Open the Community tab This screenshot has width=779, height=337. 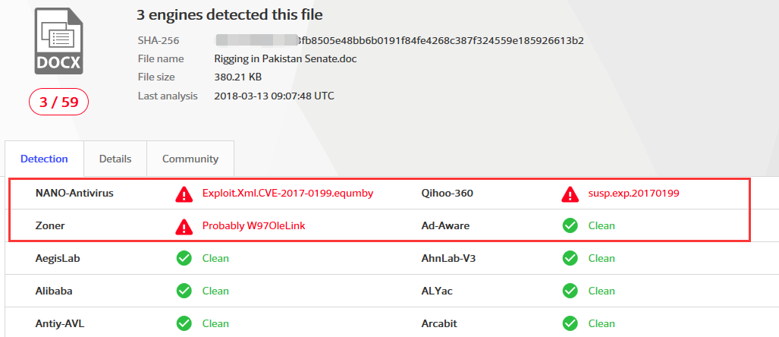coord(190,159)
